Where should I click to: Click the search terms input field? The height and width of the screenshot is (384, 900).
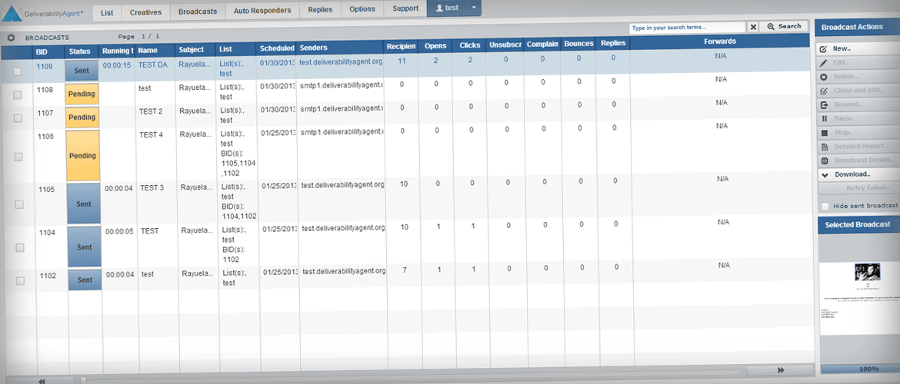(x=687, y=28)
